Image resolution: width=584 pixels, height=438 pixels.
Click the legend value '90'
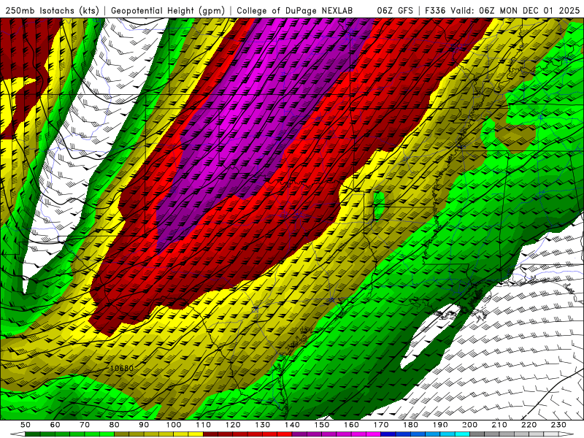click(x=144, y=425)
